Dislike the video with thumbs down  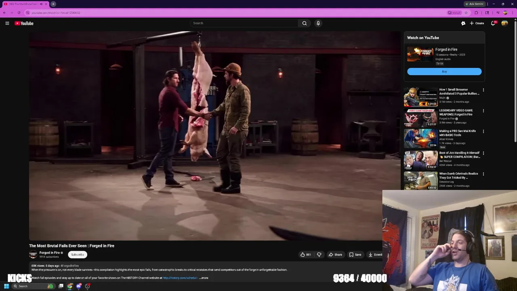coord(319,255)
